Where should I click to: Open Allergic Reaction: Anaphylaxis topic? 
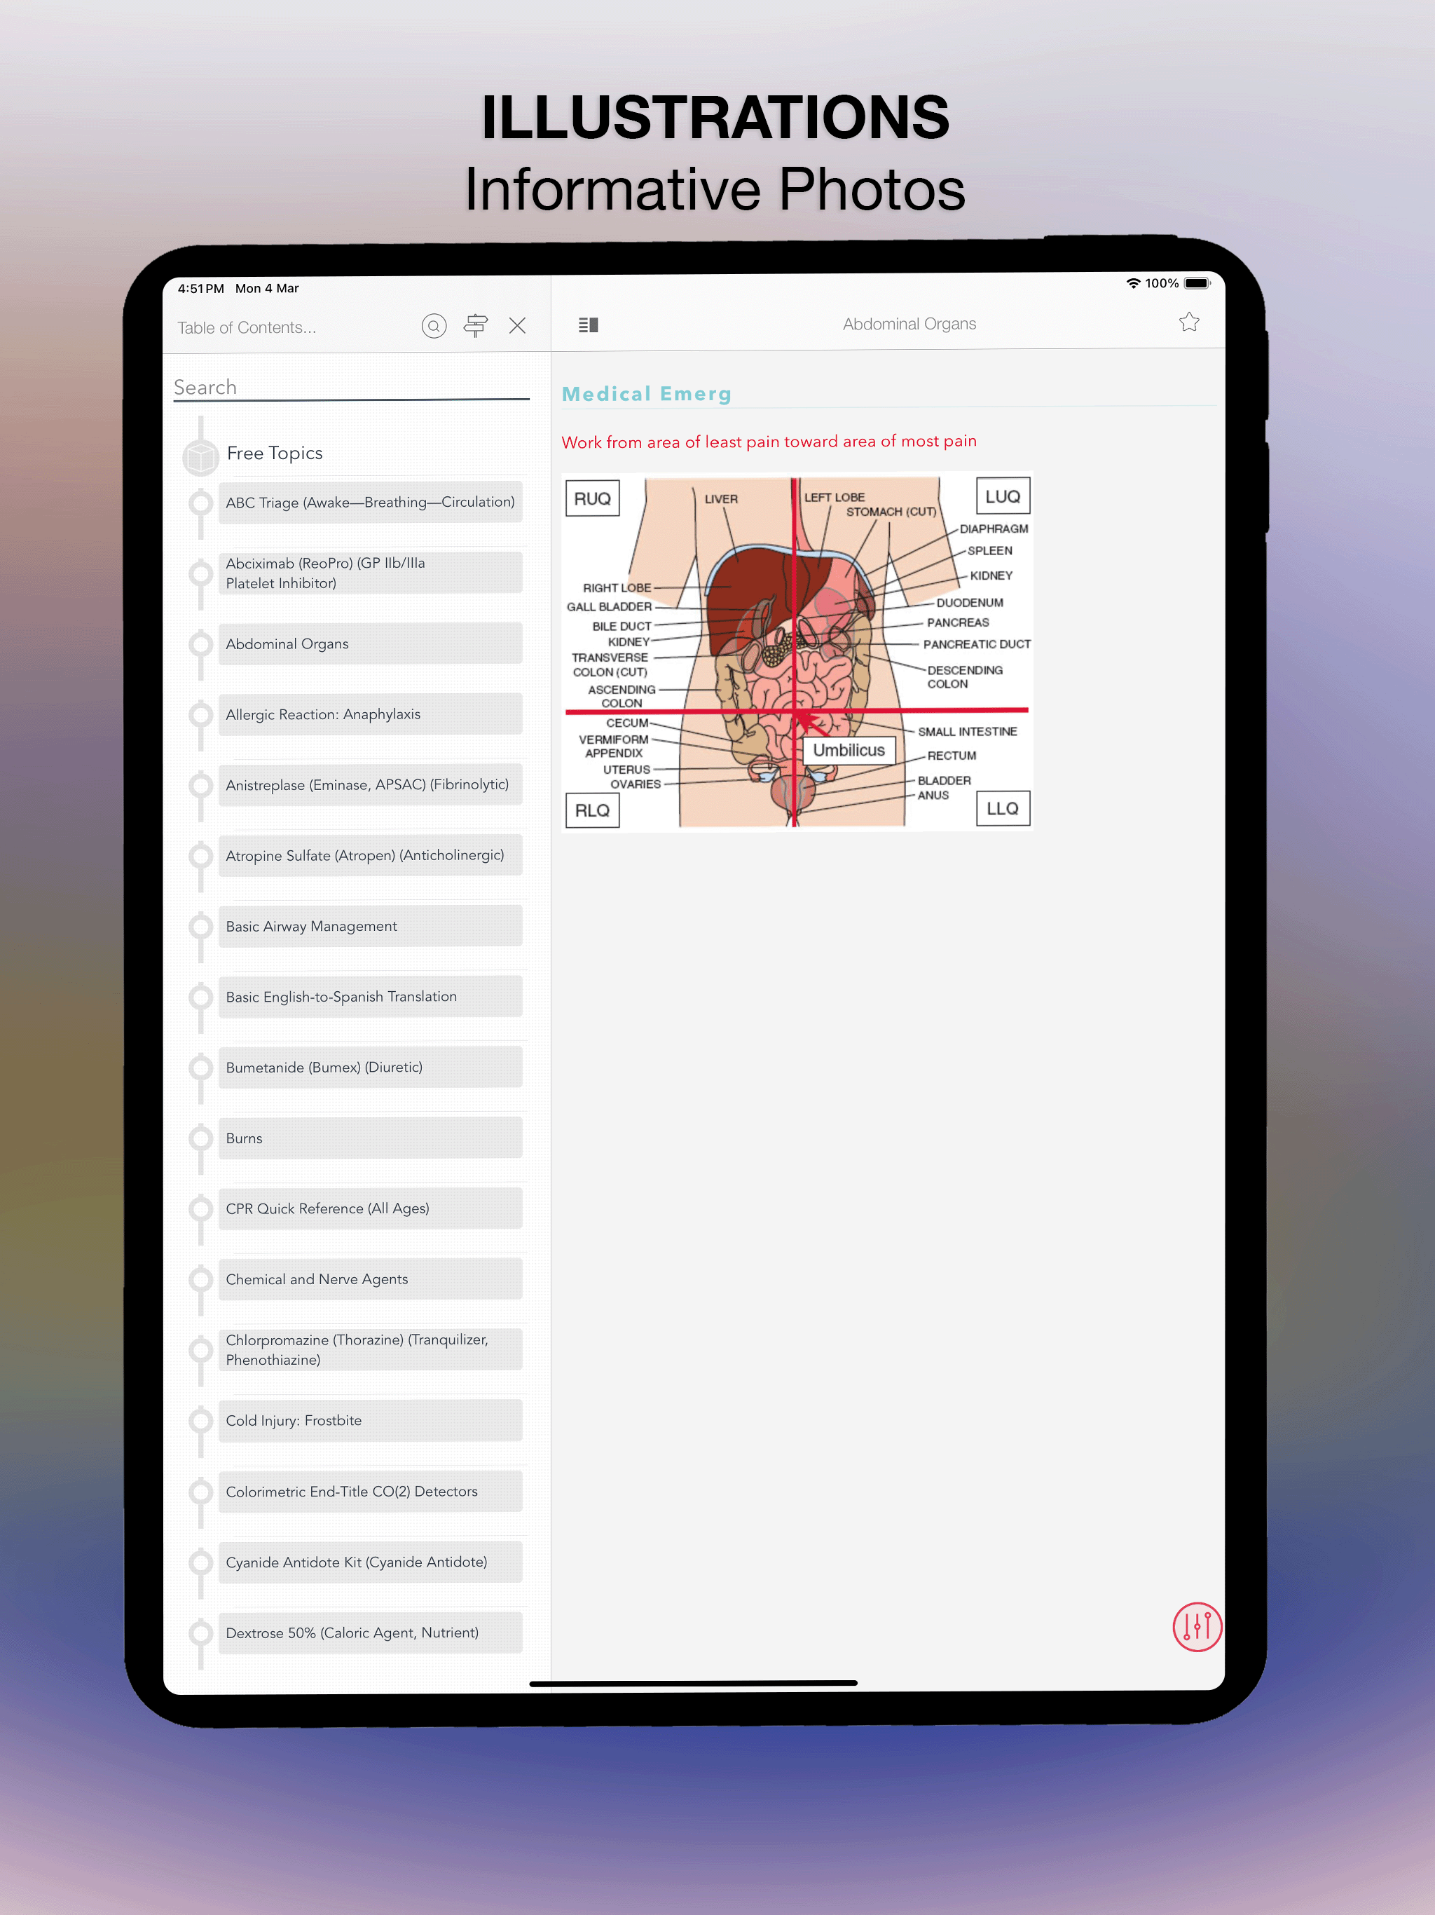pyautogui.click(x=371, y=714)
